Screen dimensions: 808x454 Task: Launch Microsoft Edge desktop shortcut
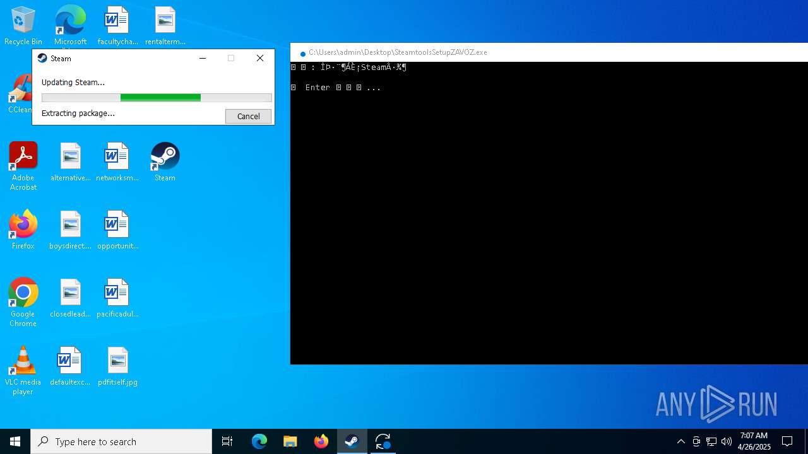(70, 26)
